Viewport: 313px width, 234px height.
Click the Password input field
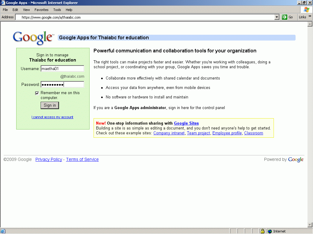(x=62, y=84)
